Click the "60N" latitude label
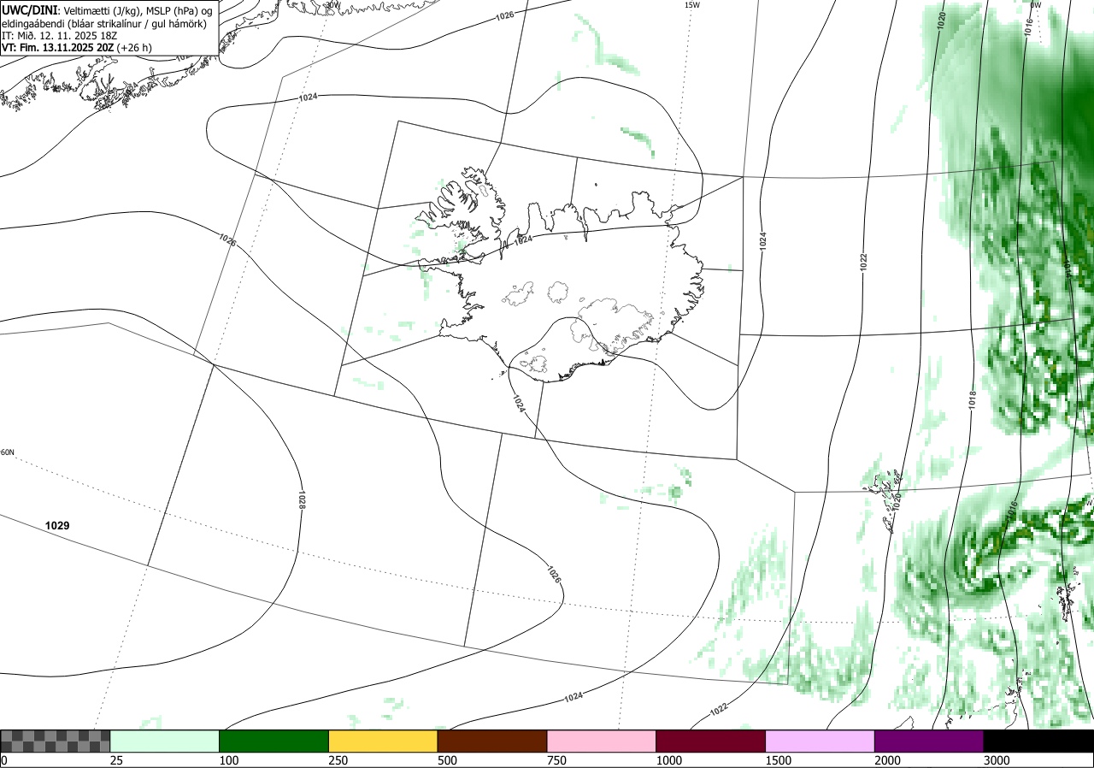Image resolution: width=1094 pixels, height=768 pixels. [x=8, y=452]
